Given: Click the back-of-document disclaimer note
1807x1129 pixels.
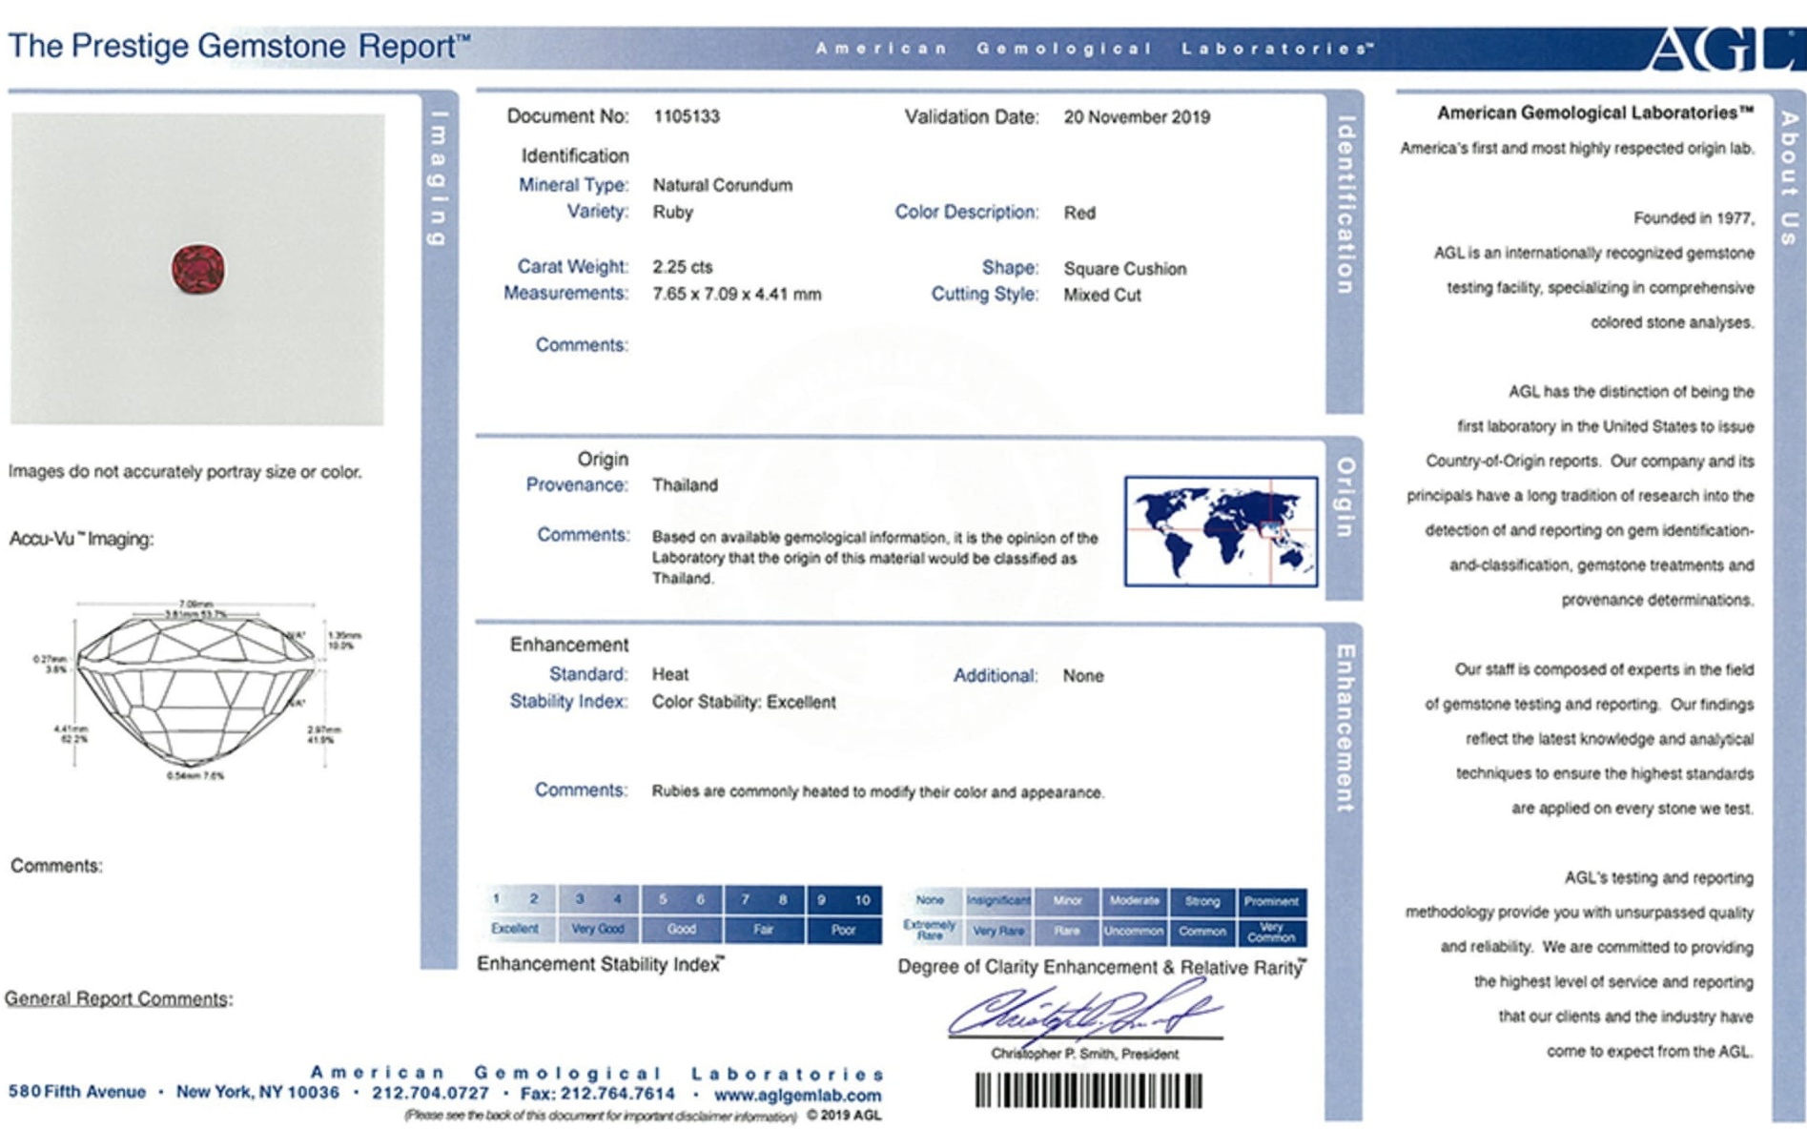Looking at the screenshot, I should (601, 1116).
